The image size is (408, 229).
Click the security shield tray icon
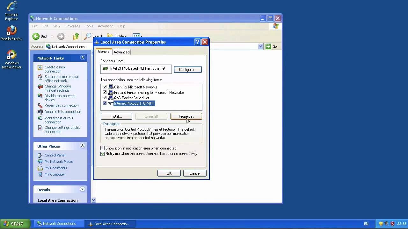point(381,224)
